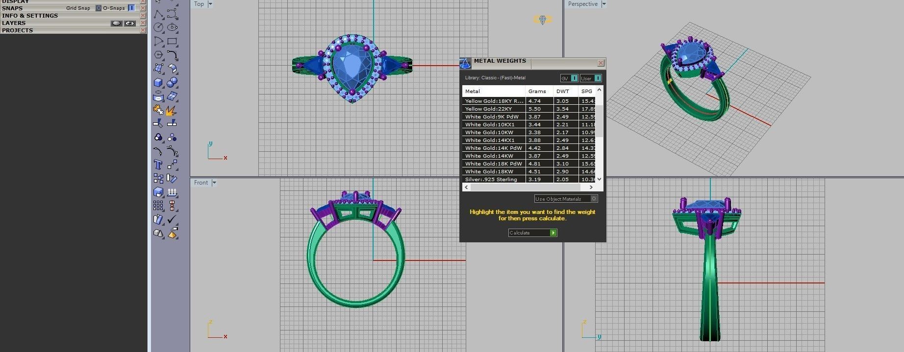Click the Top viewport title
This screenshot has height=352, width=904.
click(x=199, y=4)
